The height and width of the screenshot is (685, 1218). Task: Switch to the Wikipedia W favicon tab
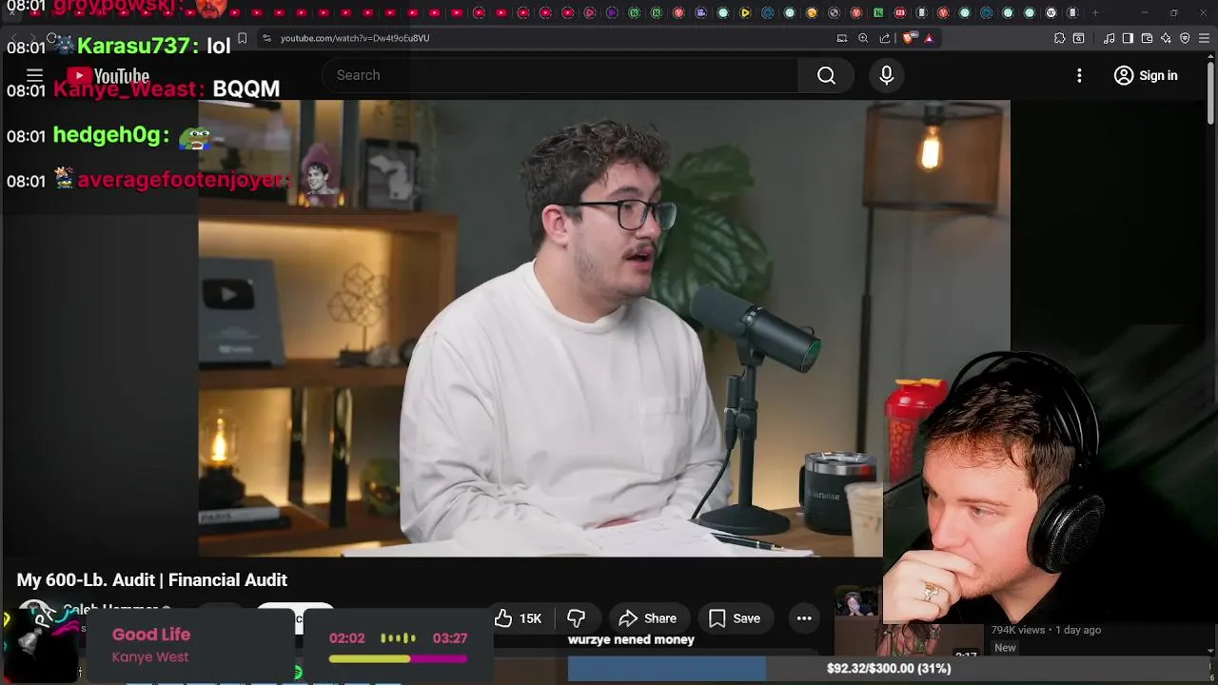1051,12
